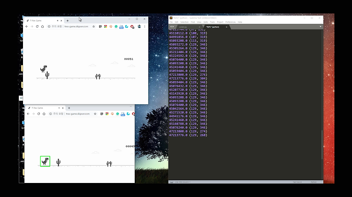The height and width of the screenshot is (197, 352).
Task: Open Chrome three-dot menu in upper window
Action: [145, 26]
